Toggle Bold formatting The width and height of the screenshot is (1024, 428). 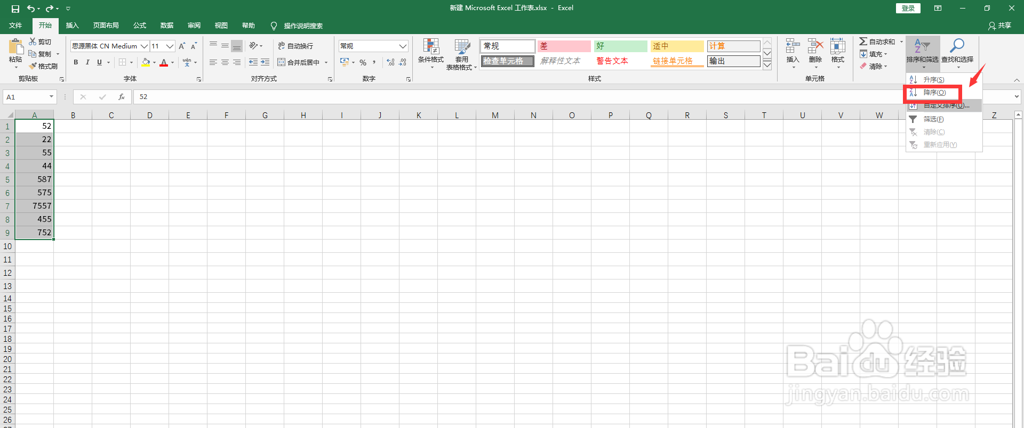(x=76, y=62)
